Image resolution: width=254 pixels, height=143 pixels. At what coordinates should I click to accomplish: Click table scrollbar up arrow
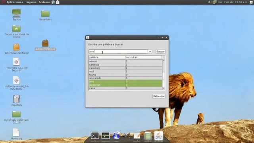coord(164,61)
